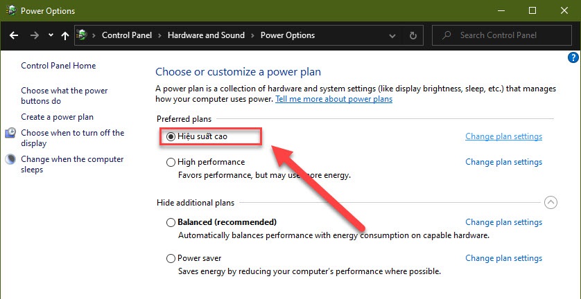581x299 pixels.
Task: Refresh the Power Options page
Action: pos(413,35)
